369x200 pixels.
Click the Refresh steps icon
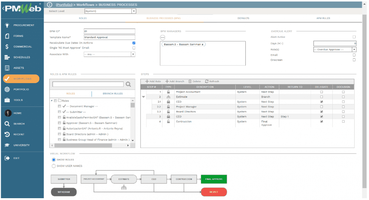206,81
